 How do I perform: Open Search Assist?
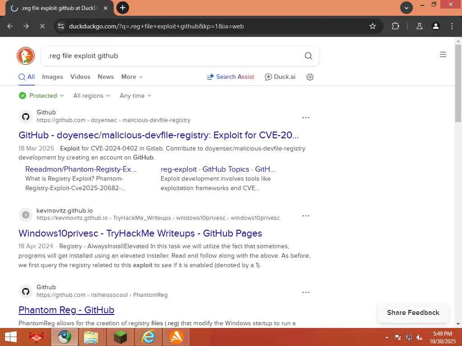click(231, 77)
